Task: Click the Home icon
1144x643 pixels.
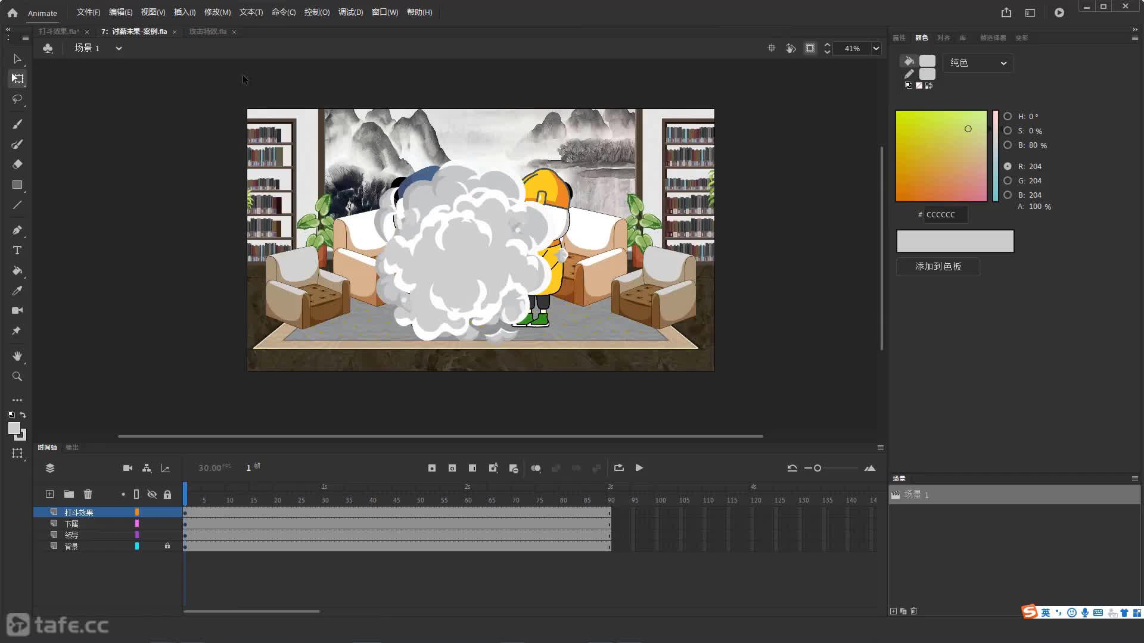Action: [13, 13]
